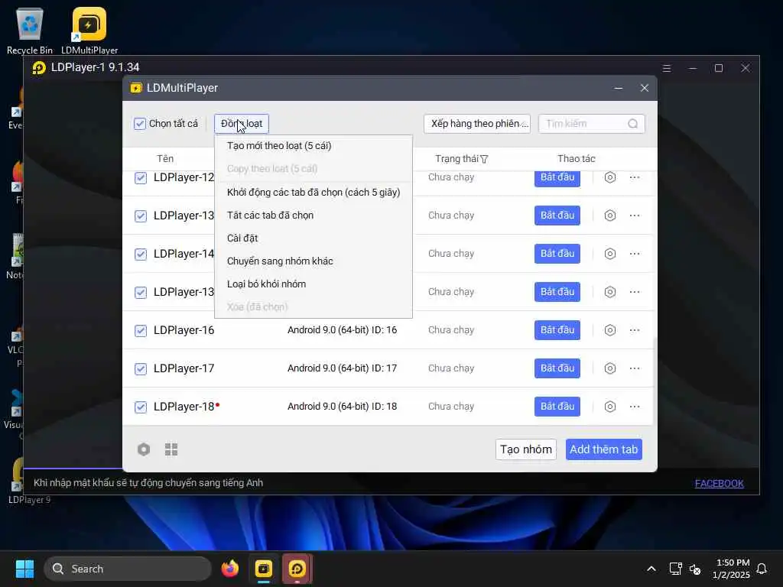Click Windows taskbar Search box
Screen dimensions: 783x587
pyautogui.click(x=128, y=569)
